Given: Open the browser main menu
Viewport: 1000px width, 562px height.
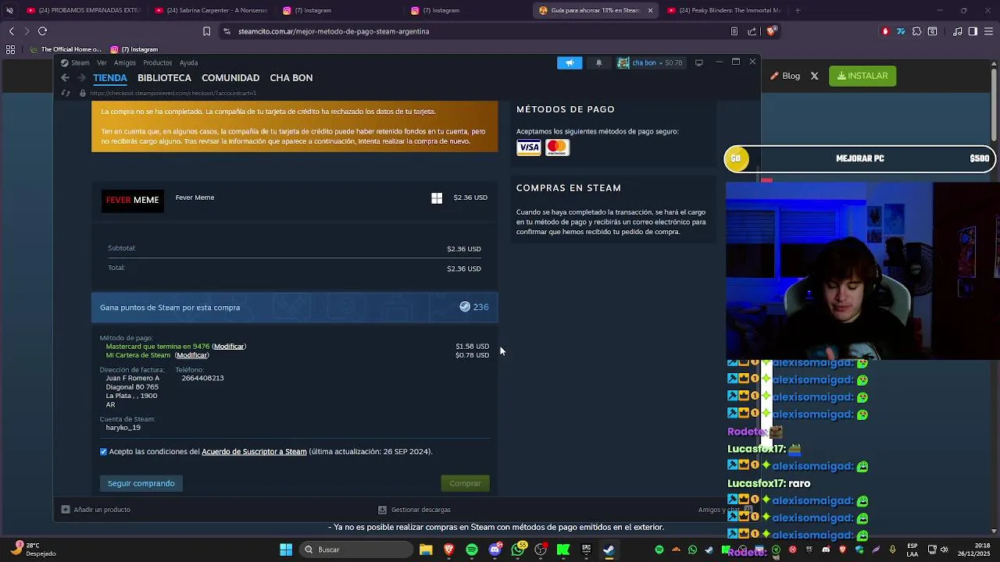Looking at the screenshot, I should 989,31.
